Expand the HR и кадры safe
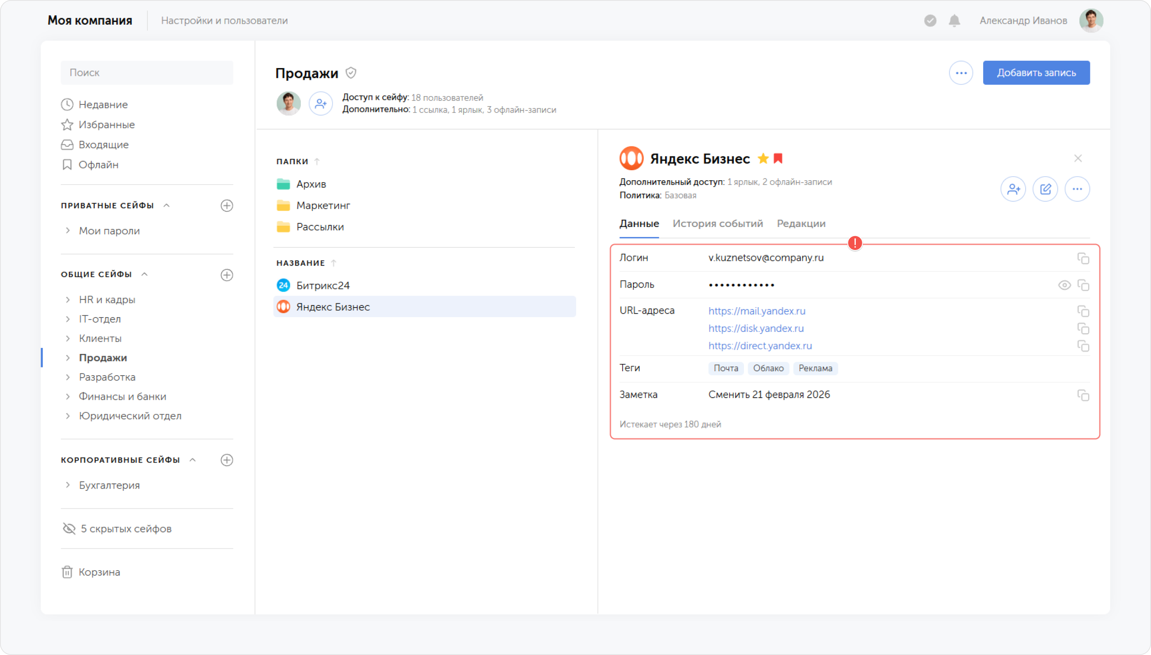The image size is (1151, 655). (x=68, y=300)
